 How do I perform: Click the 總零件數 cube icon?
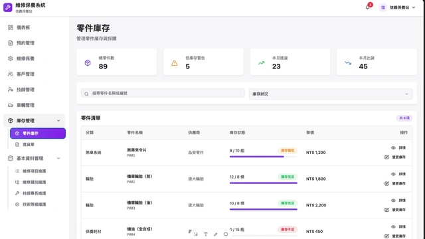tap(88, 63)
